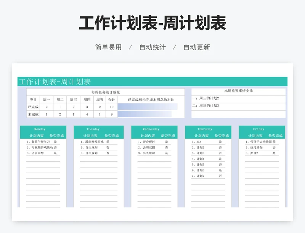Image resolution: width=305 pixels, height=233 pixels.
Task: Select 是否完成 header under Tuesday
Action: coord(112,136)
